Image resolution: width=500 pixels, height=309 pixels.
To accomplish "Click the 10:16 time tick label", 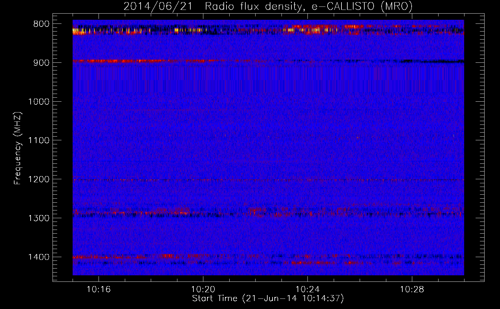I will pyautogui.click(x=99, y=290).
